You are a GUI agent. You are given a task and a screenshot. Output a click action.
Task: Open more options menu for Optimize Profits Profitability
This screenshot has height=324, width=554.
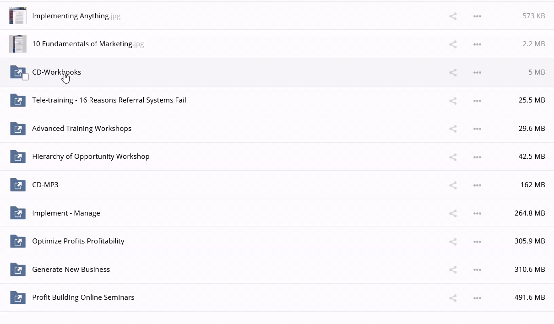pos(477,242)
